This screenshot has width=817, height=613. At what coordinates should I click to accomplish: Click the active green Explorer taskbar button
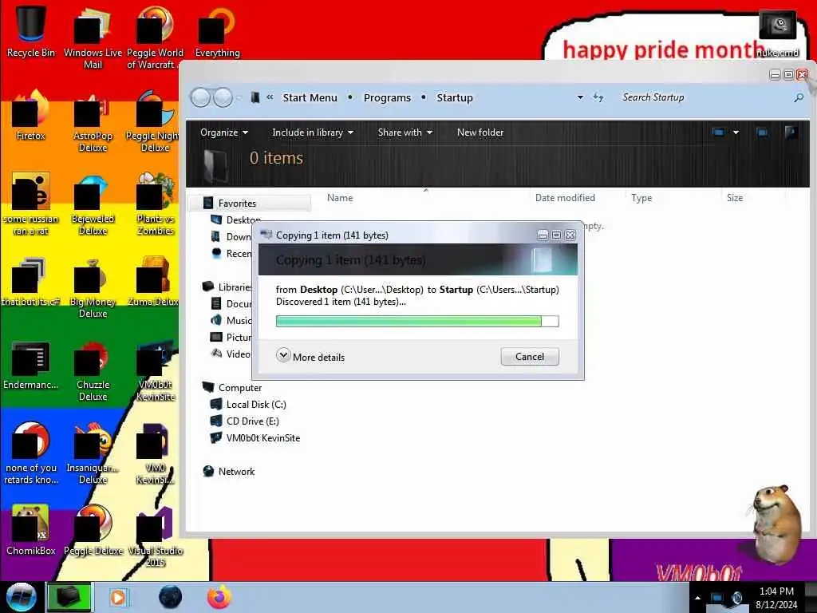click(x=69, y=597)
